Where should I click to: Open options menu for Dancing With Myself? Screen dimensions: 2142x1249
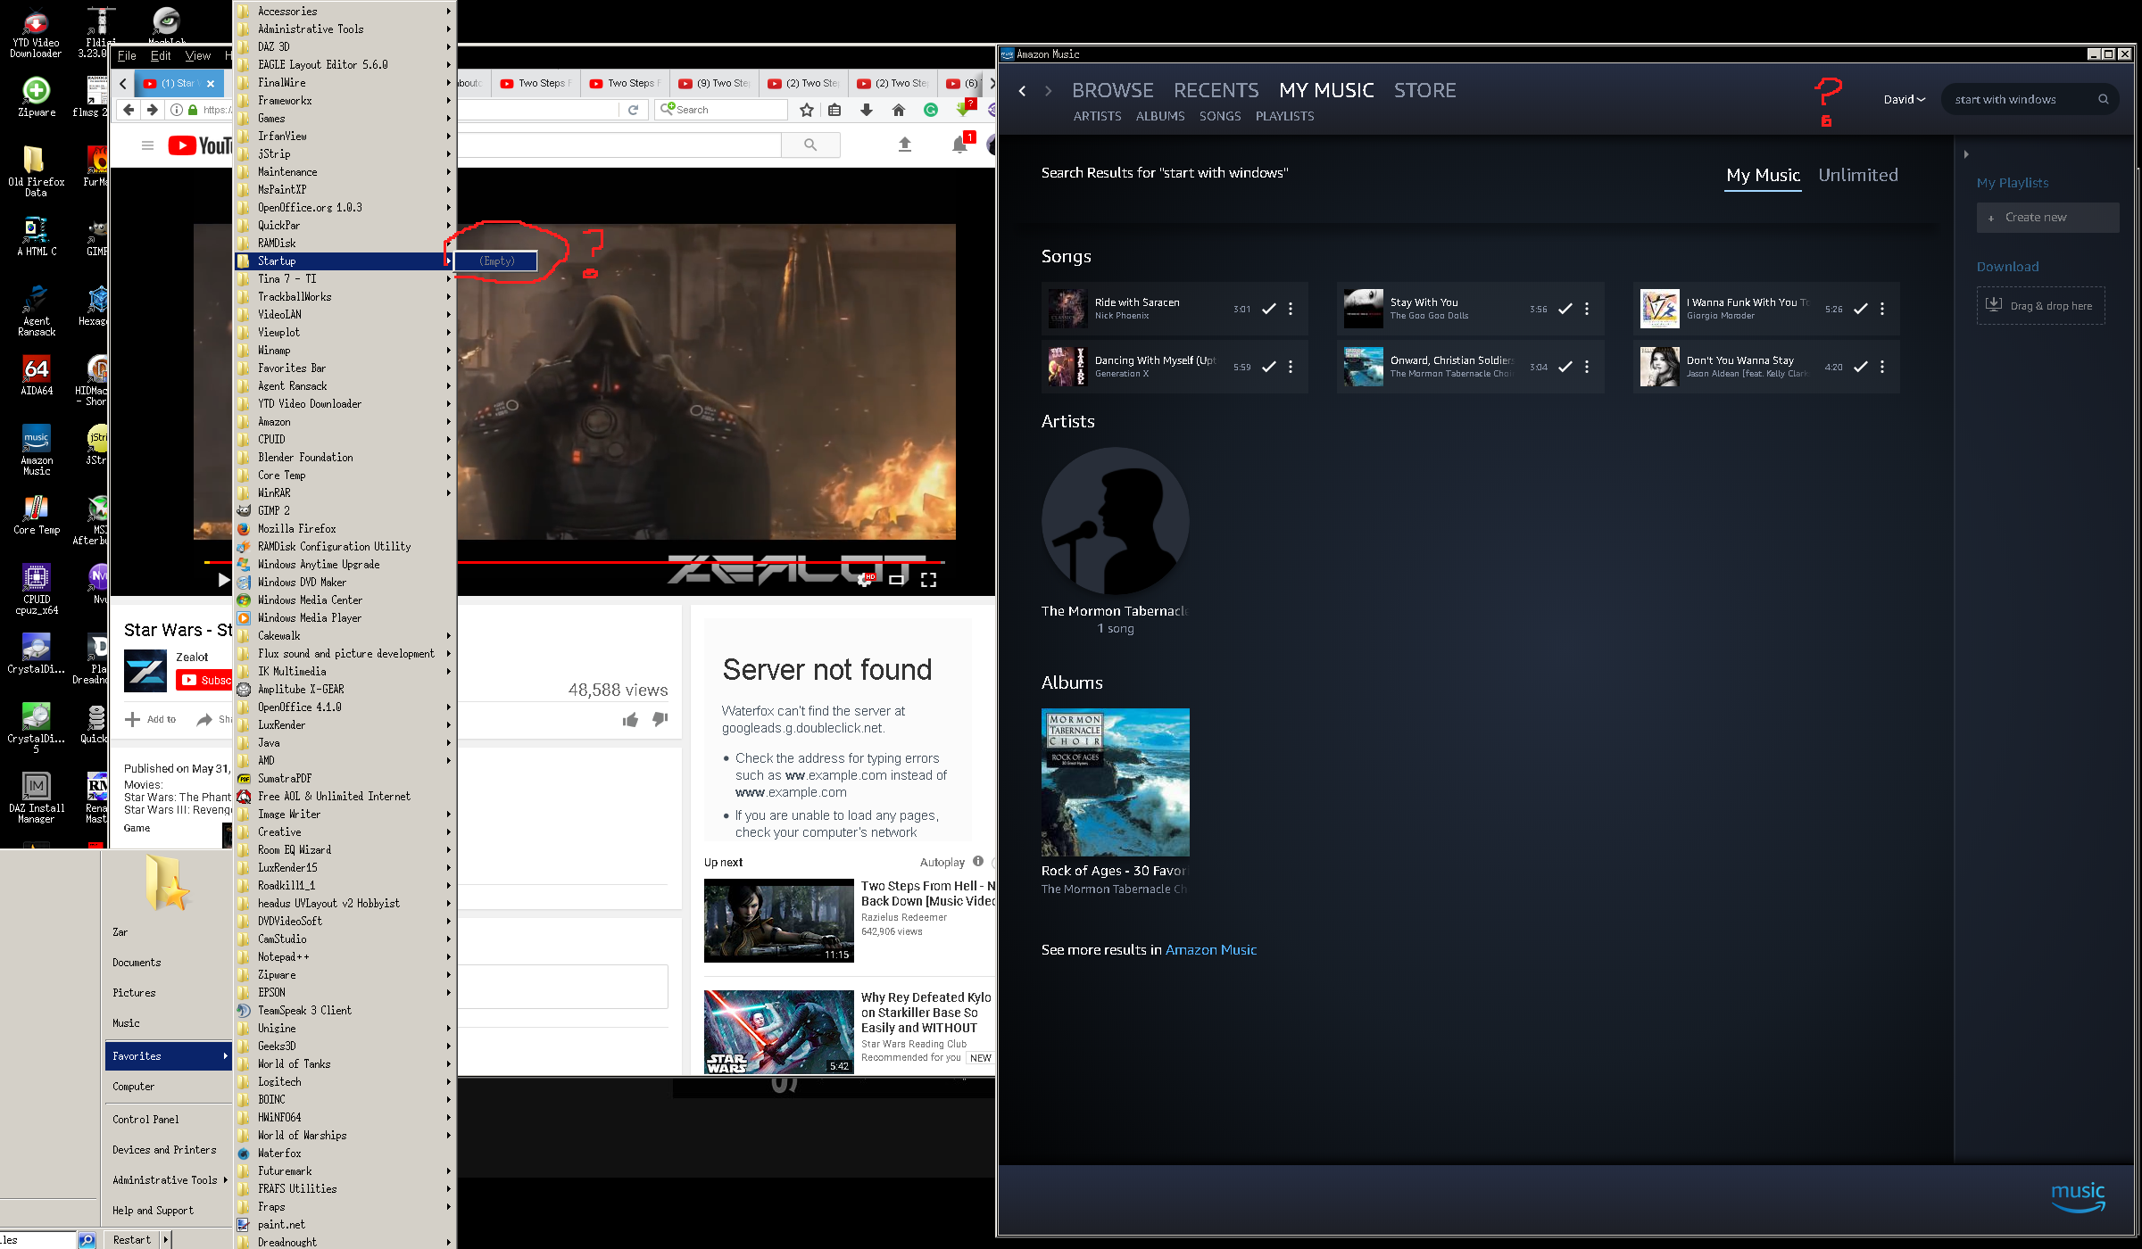tap(1291, 367)
